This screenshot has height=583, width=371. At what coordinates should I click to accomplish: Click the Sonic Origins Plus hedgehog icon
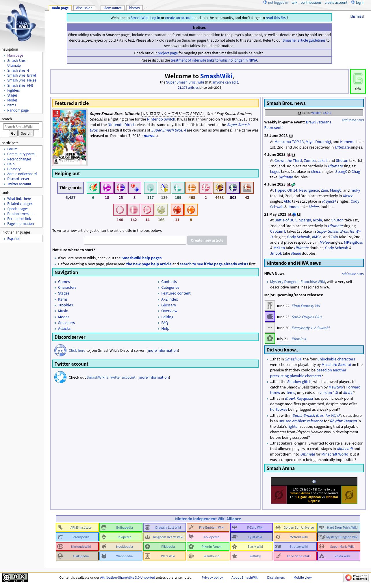[x=270, y=317]
